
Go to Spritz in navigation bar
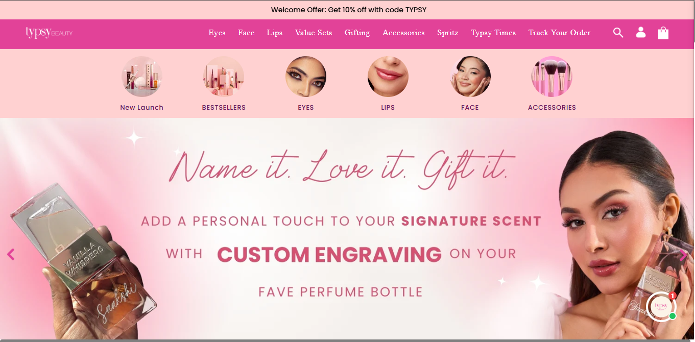[x=448, y=33]
